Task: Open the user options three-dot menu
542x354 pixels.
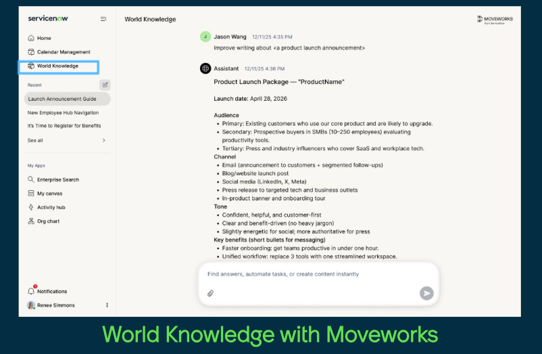Action: point(107,305)
